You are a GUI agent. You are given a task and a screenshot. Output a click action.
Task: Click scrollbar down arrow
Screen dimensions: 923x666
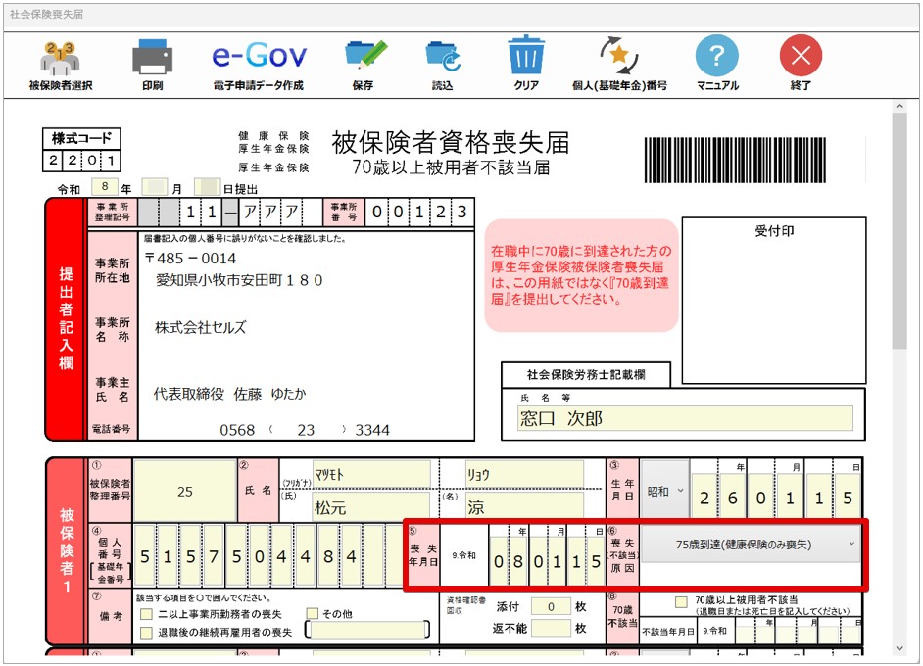pos(899,648)
